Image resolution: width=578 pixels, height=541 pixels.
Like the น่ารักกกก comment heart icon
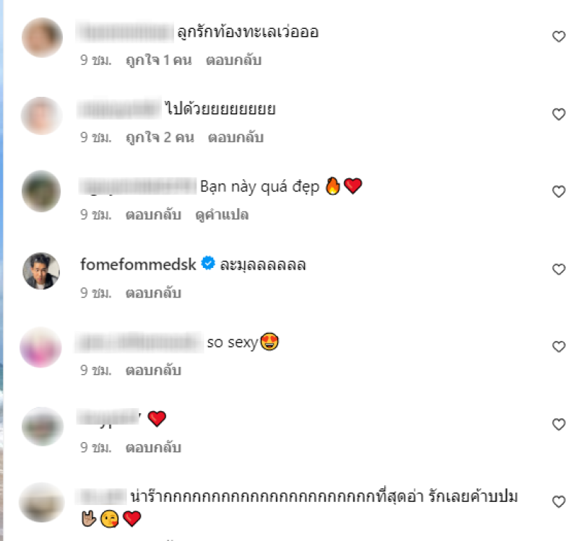558,502
